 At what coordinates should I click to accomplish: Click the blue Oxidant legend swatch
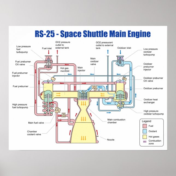pyautogui.click(x=145, y=131)
